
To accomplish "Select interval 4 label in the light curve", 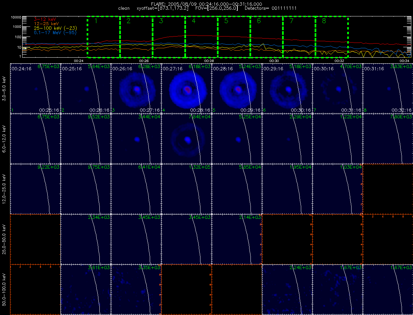I will (193, 21).
